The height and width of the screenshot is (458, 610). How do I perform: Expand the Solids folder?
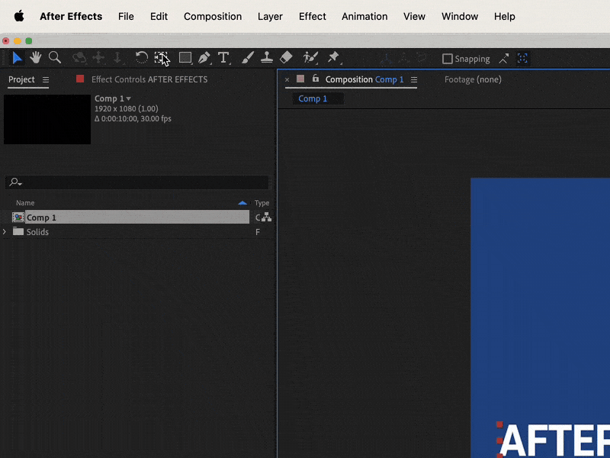pos(5,232)
